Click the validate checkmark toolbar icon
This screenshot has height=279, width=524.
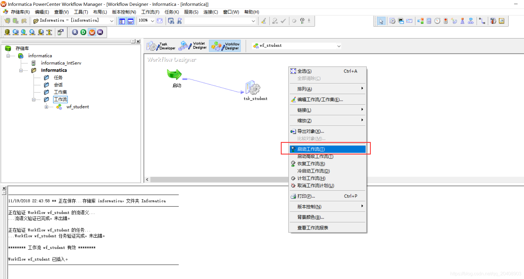click(x=283, y=21)
